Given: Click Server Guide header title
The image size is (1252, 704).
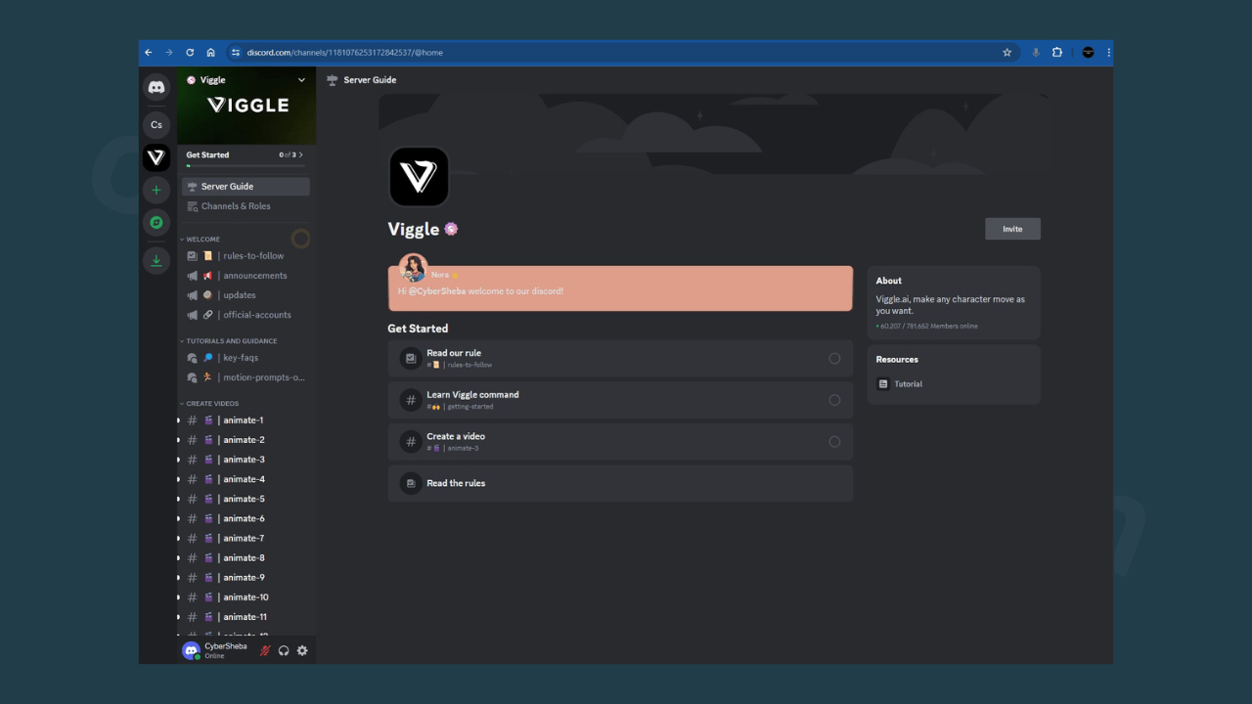Looking at the screenshot, I should pyautogui.click(x=370, y=80).
